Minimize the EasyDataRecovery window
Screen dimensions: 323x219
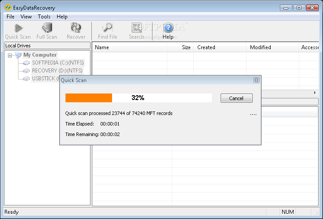coord(286,8)
